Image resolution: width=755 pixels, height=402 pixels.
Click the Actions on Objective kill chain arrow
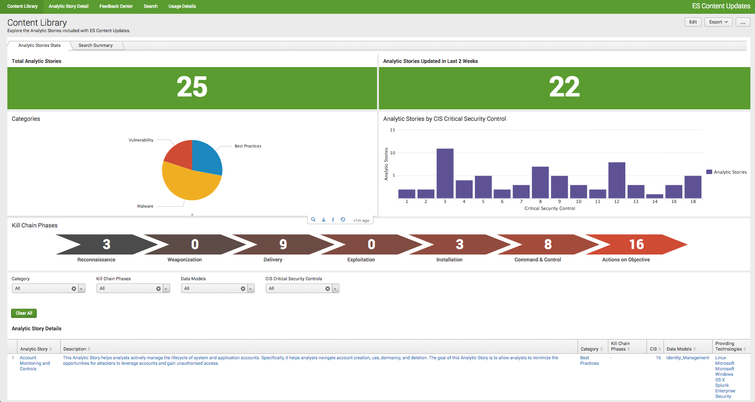click(x=636, y=244)
